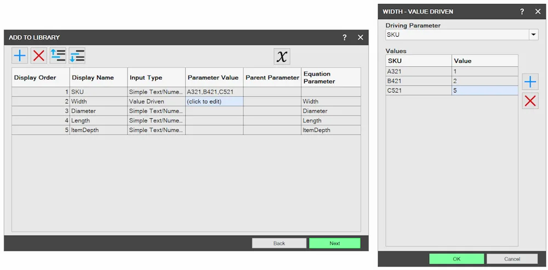
Task: Click the Back button
Action: pyautogui.click(x=279, y=243)
